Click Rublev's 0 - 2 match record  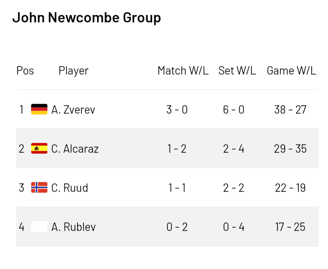pos(177,227)
